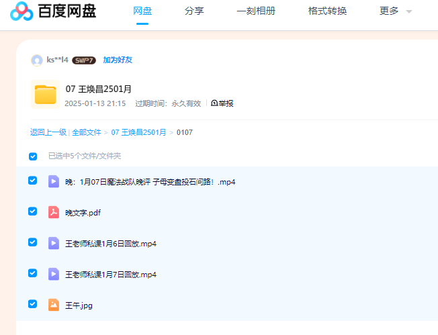Viewport: 438px width, 335px height.
Task: Click 过期时间: 永久有效 text
Action: point(168,103)
